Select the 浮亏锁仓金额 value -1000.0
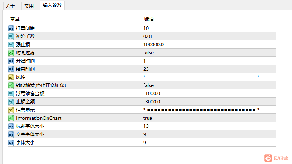Viewport: 292px width, 164px height. 209,94
